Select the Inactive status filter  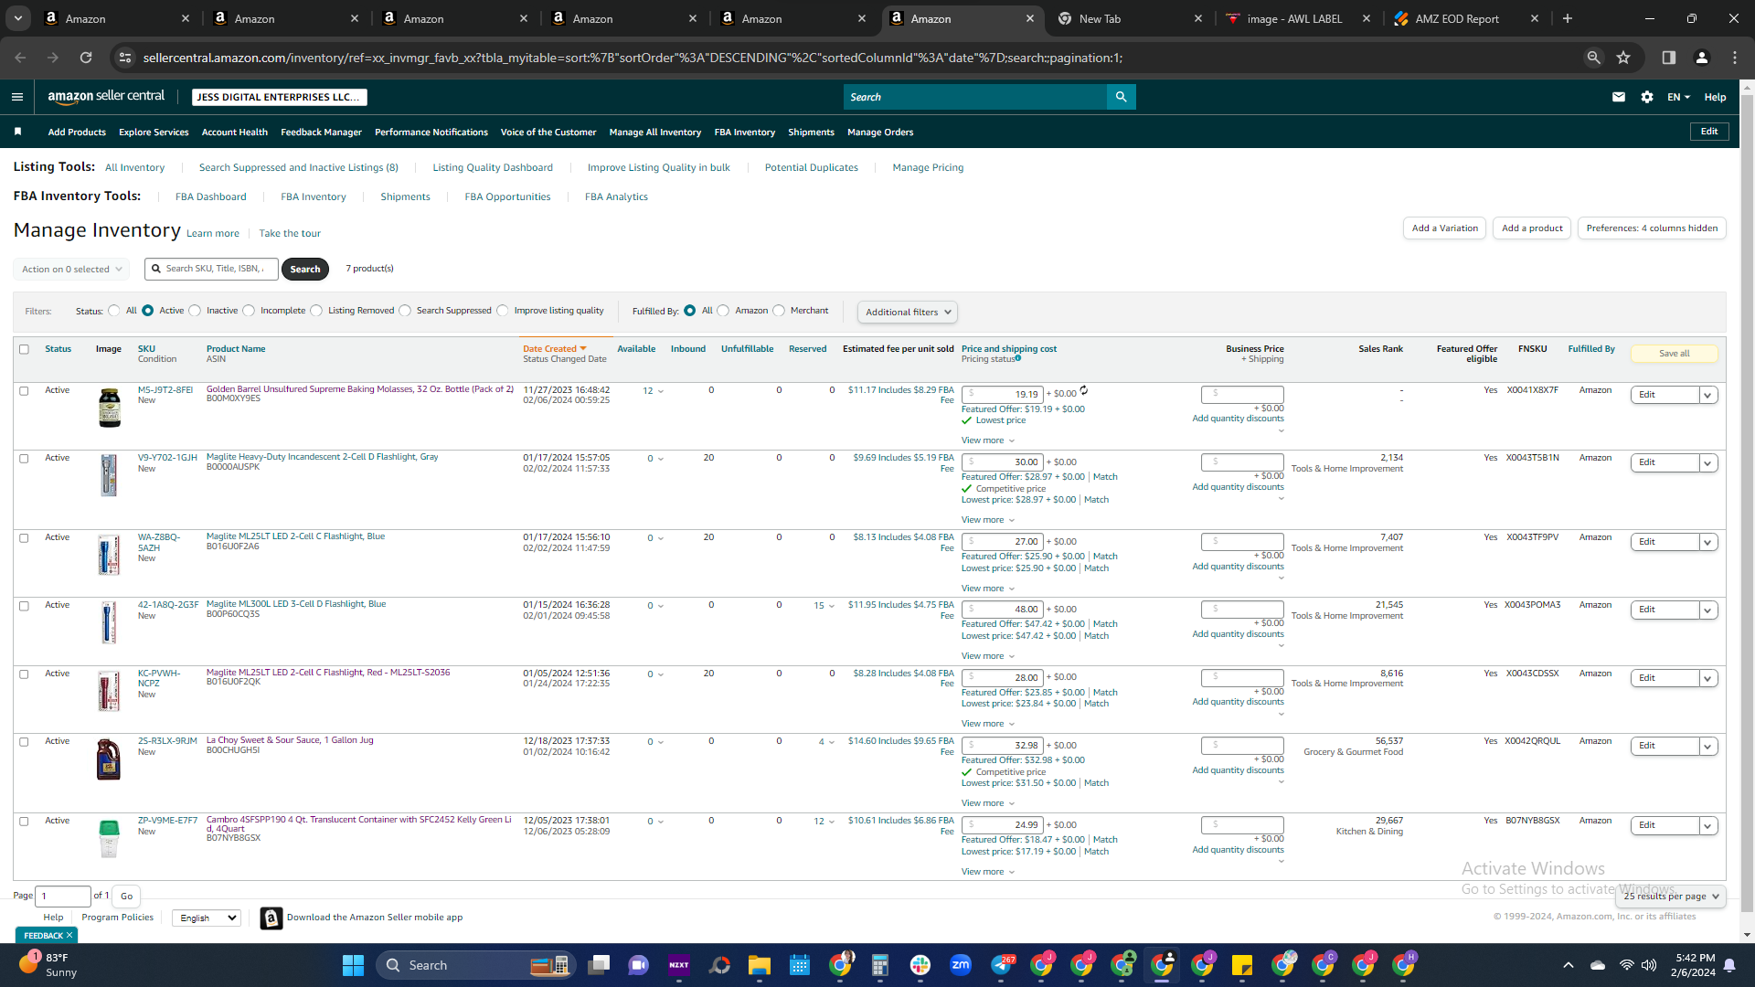coord(195,311)
